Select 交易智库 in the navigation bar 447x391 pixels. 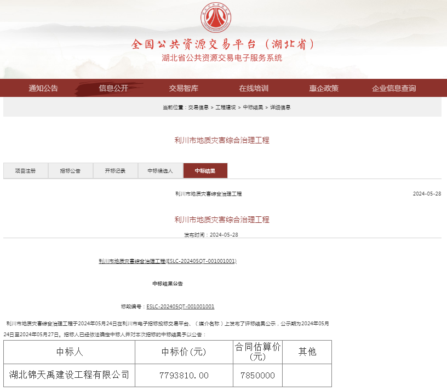click(x=184, y=88)
